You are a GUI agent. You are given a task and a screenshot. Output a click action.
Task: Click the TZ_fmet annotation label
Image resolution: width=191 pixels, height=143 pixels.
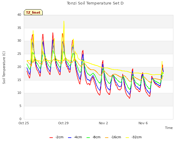click(33, 12)
